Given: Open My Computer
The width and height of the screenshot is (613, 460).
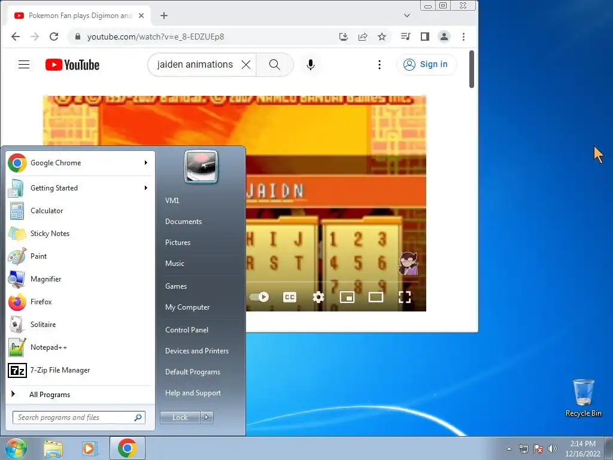Looking at the screenshot, I should (187, 307).
